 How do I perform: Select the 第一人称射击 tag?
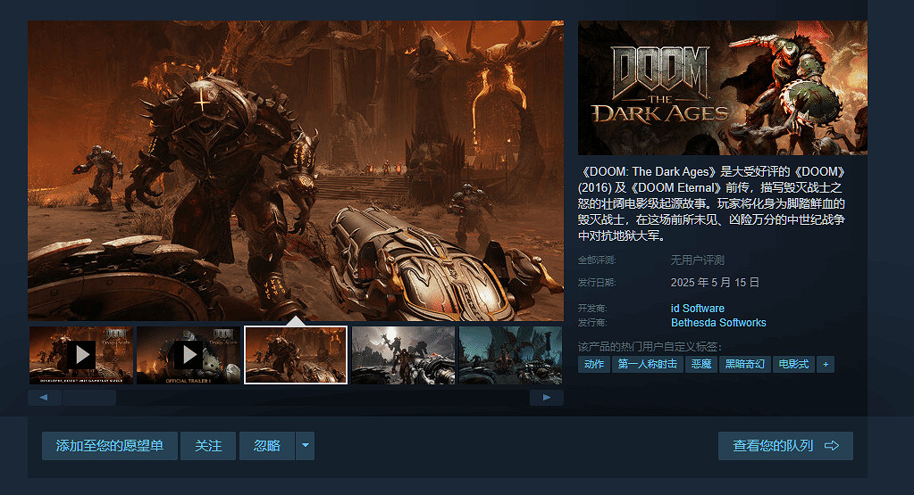648,365
